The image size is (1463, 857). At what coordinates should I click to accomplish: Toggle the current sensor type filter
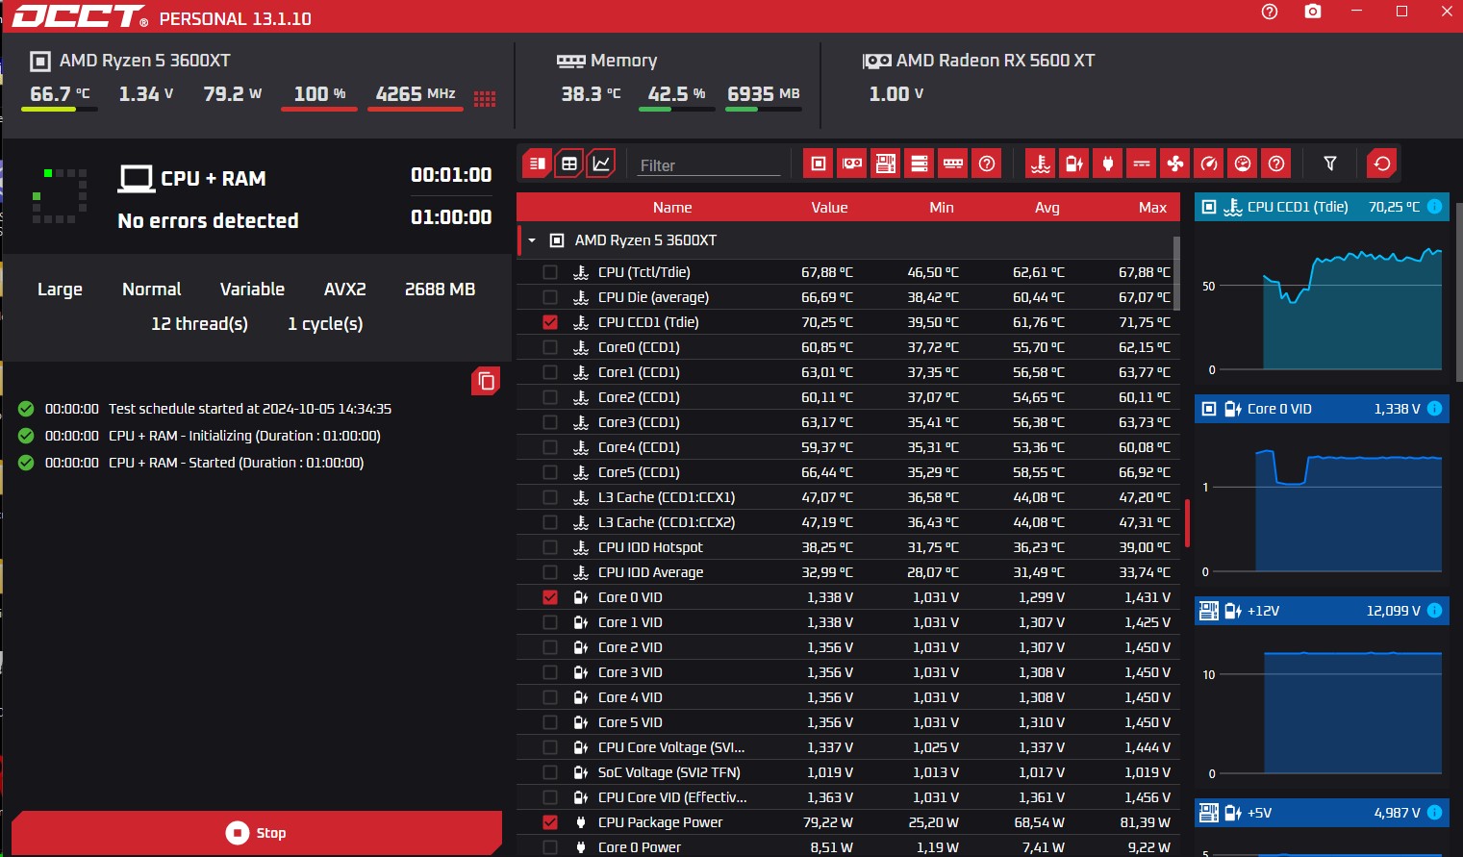coord(1142,164)
